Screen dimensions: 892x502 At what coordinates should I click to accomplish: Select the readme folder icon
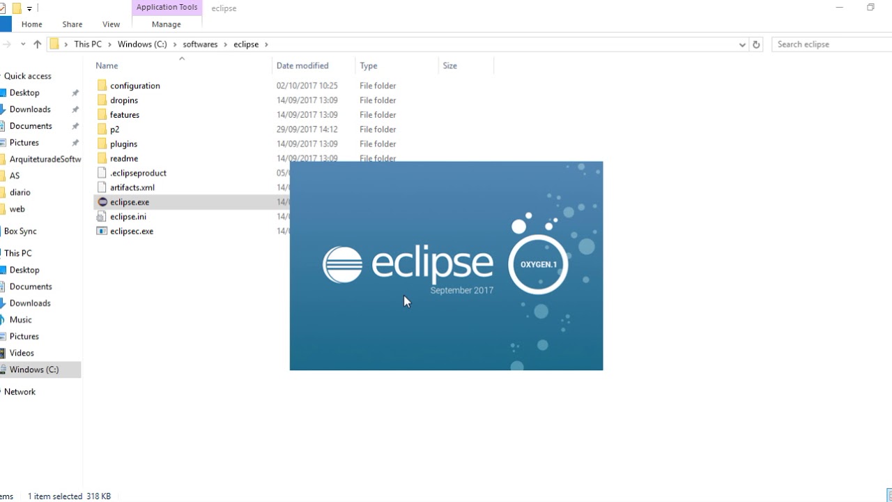click(x=102, y=158)
